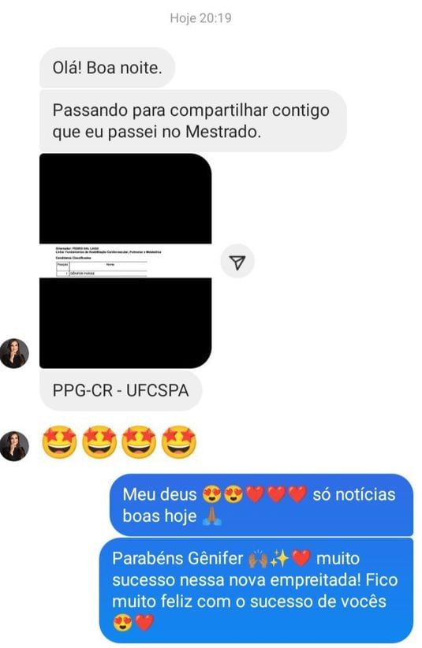This screenshot has width=422, height=648.
Task: Tap heart-eyes emoji ending the last message
Action: click(x=122, y=623)
